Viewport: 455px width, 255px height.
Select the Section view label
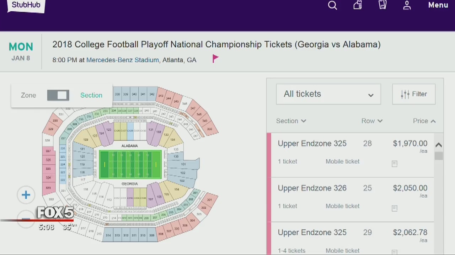point(91,95)
